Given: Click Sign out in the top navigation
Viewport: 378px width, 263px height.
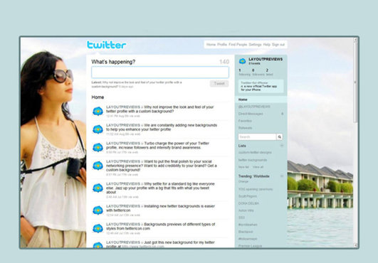Looking at the screenshot, I should click(278, 45).
